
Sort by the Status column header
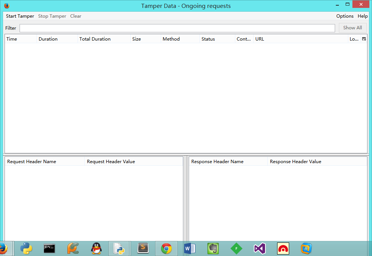[217, 39]
